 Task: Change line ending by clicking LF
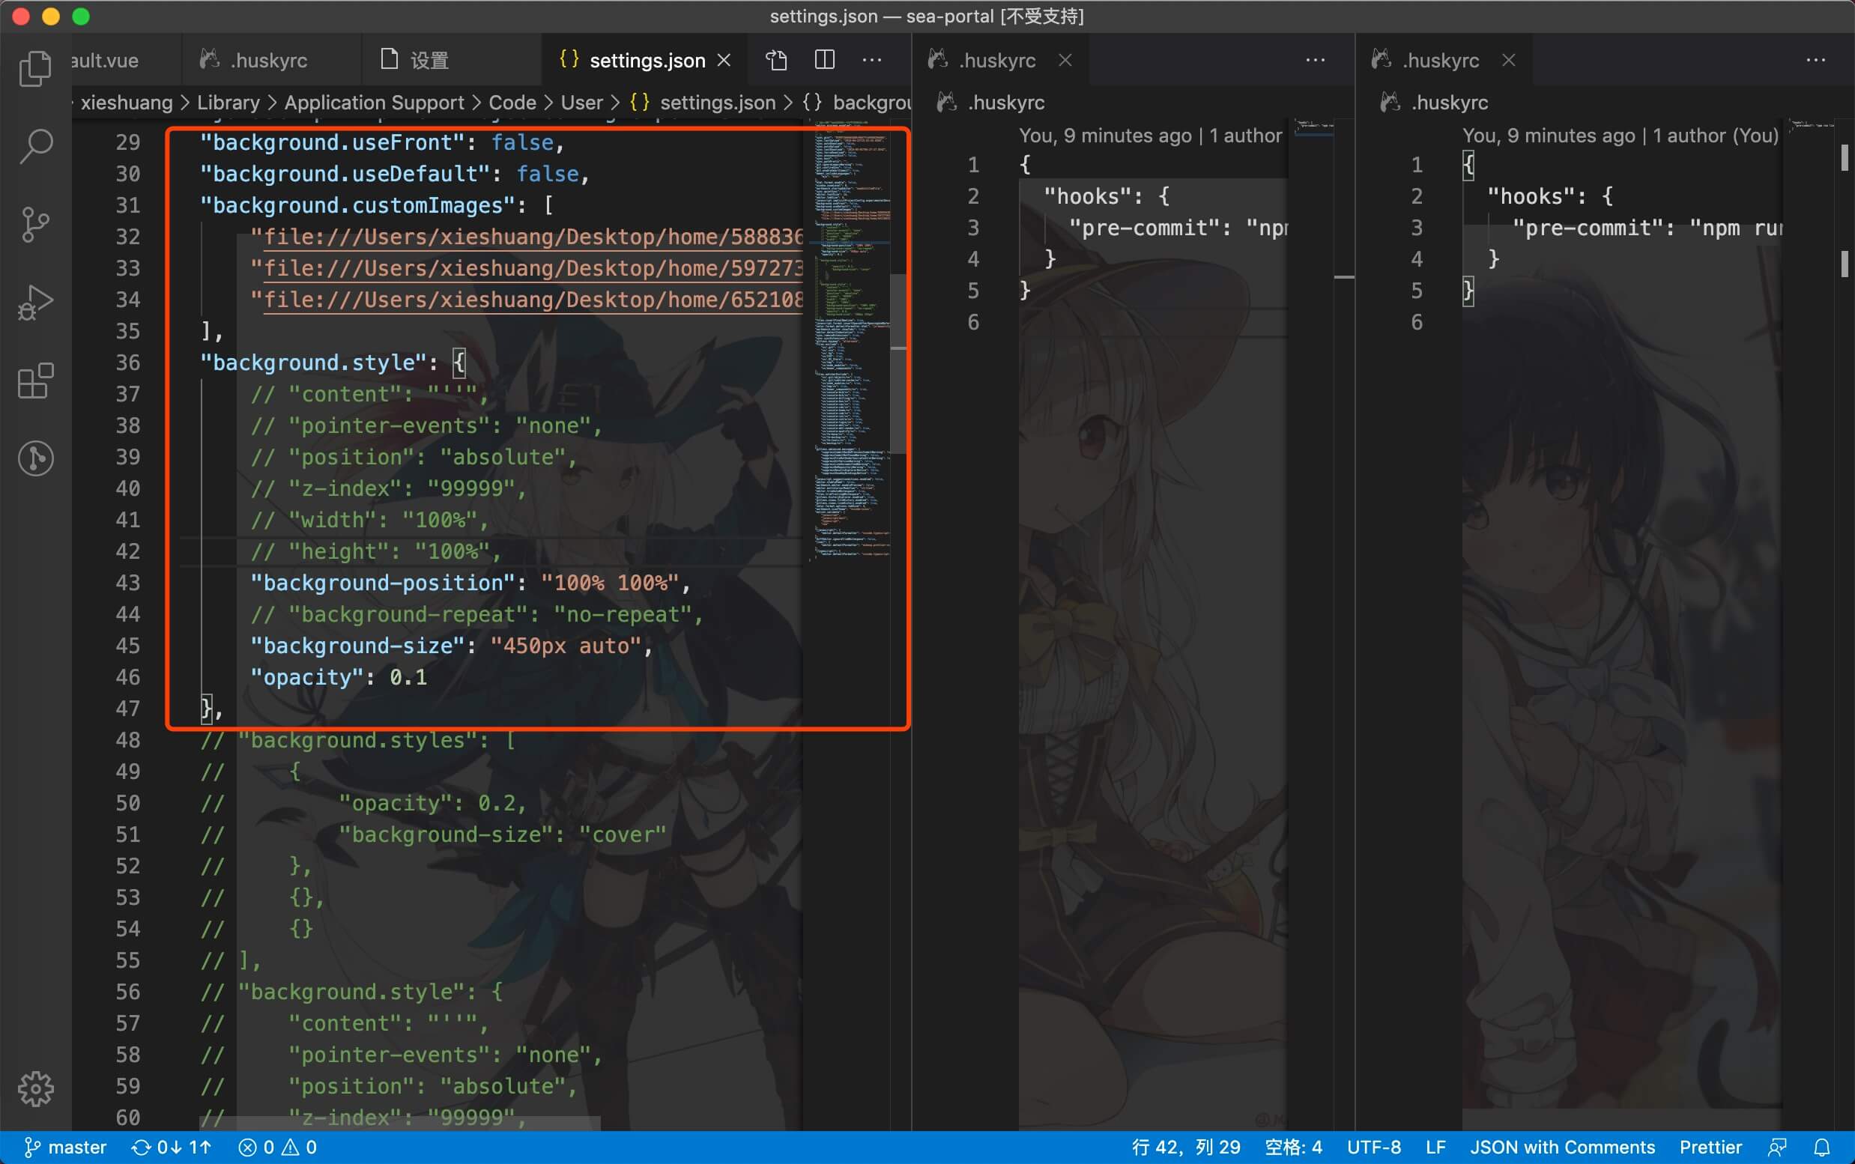coord(1435,1146)
